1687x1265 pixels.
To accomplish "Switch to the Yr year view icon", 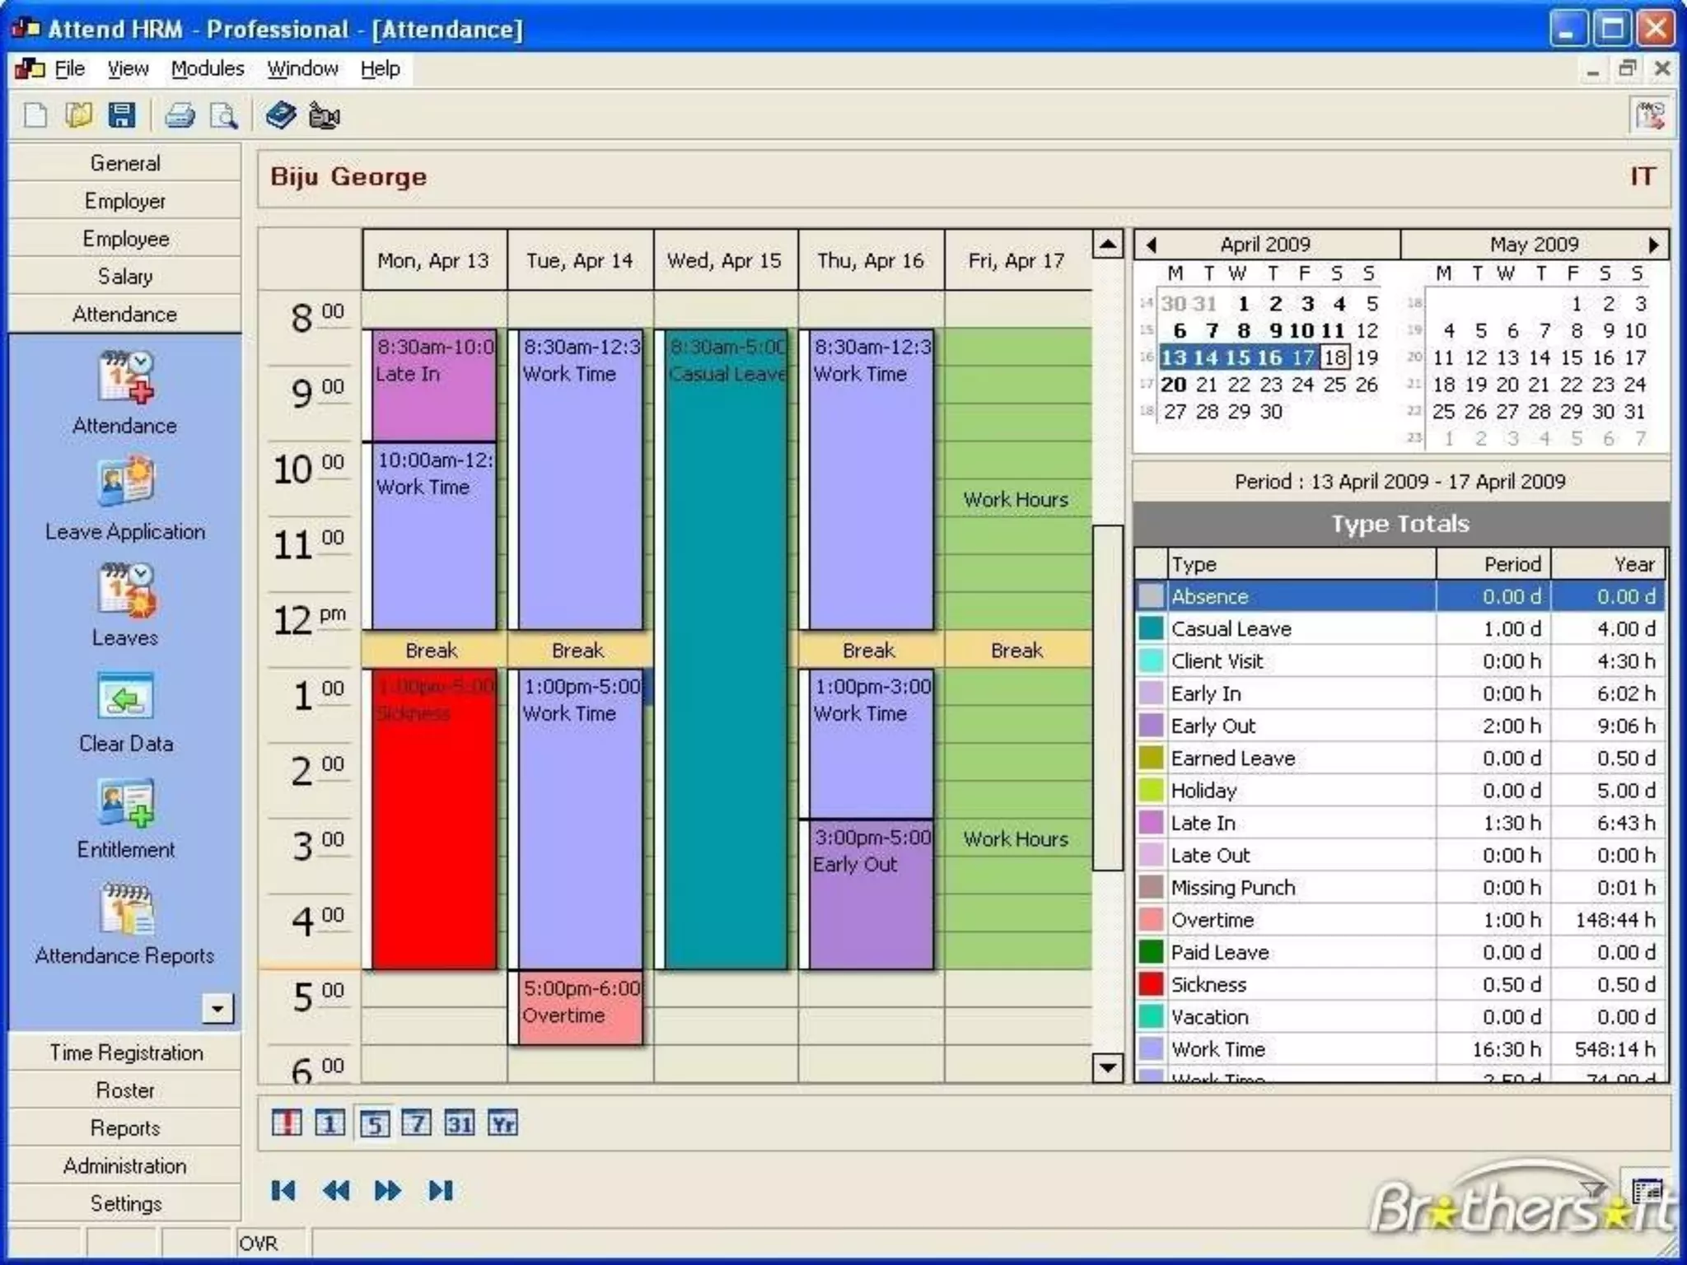I will point(502,1123).
